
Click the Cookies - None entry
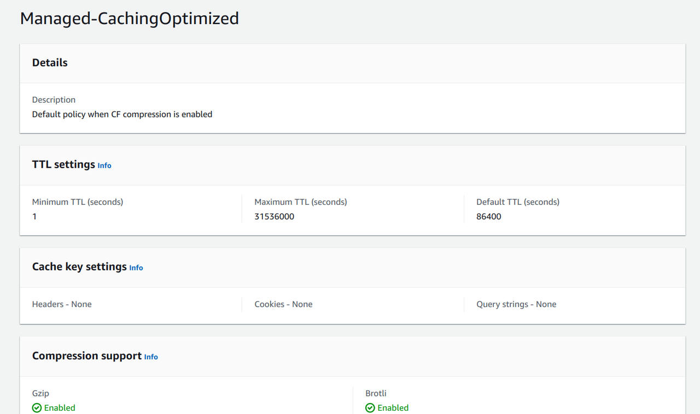[x=283, y=304]
